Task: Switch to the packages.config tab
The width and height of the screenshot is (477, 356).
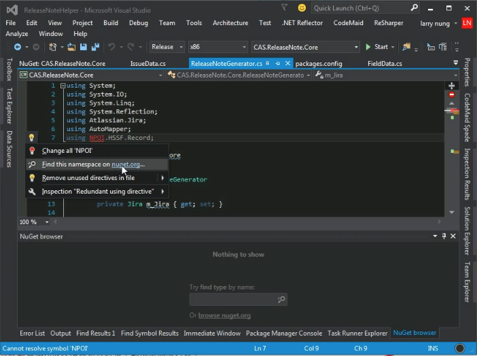Action: 319,64
